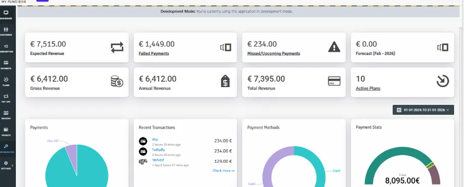464x187 pixels.
Task: Click the Missed/Upcoming Payments warning triangle icon
Action: [x=334, y=47]
